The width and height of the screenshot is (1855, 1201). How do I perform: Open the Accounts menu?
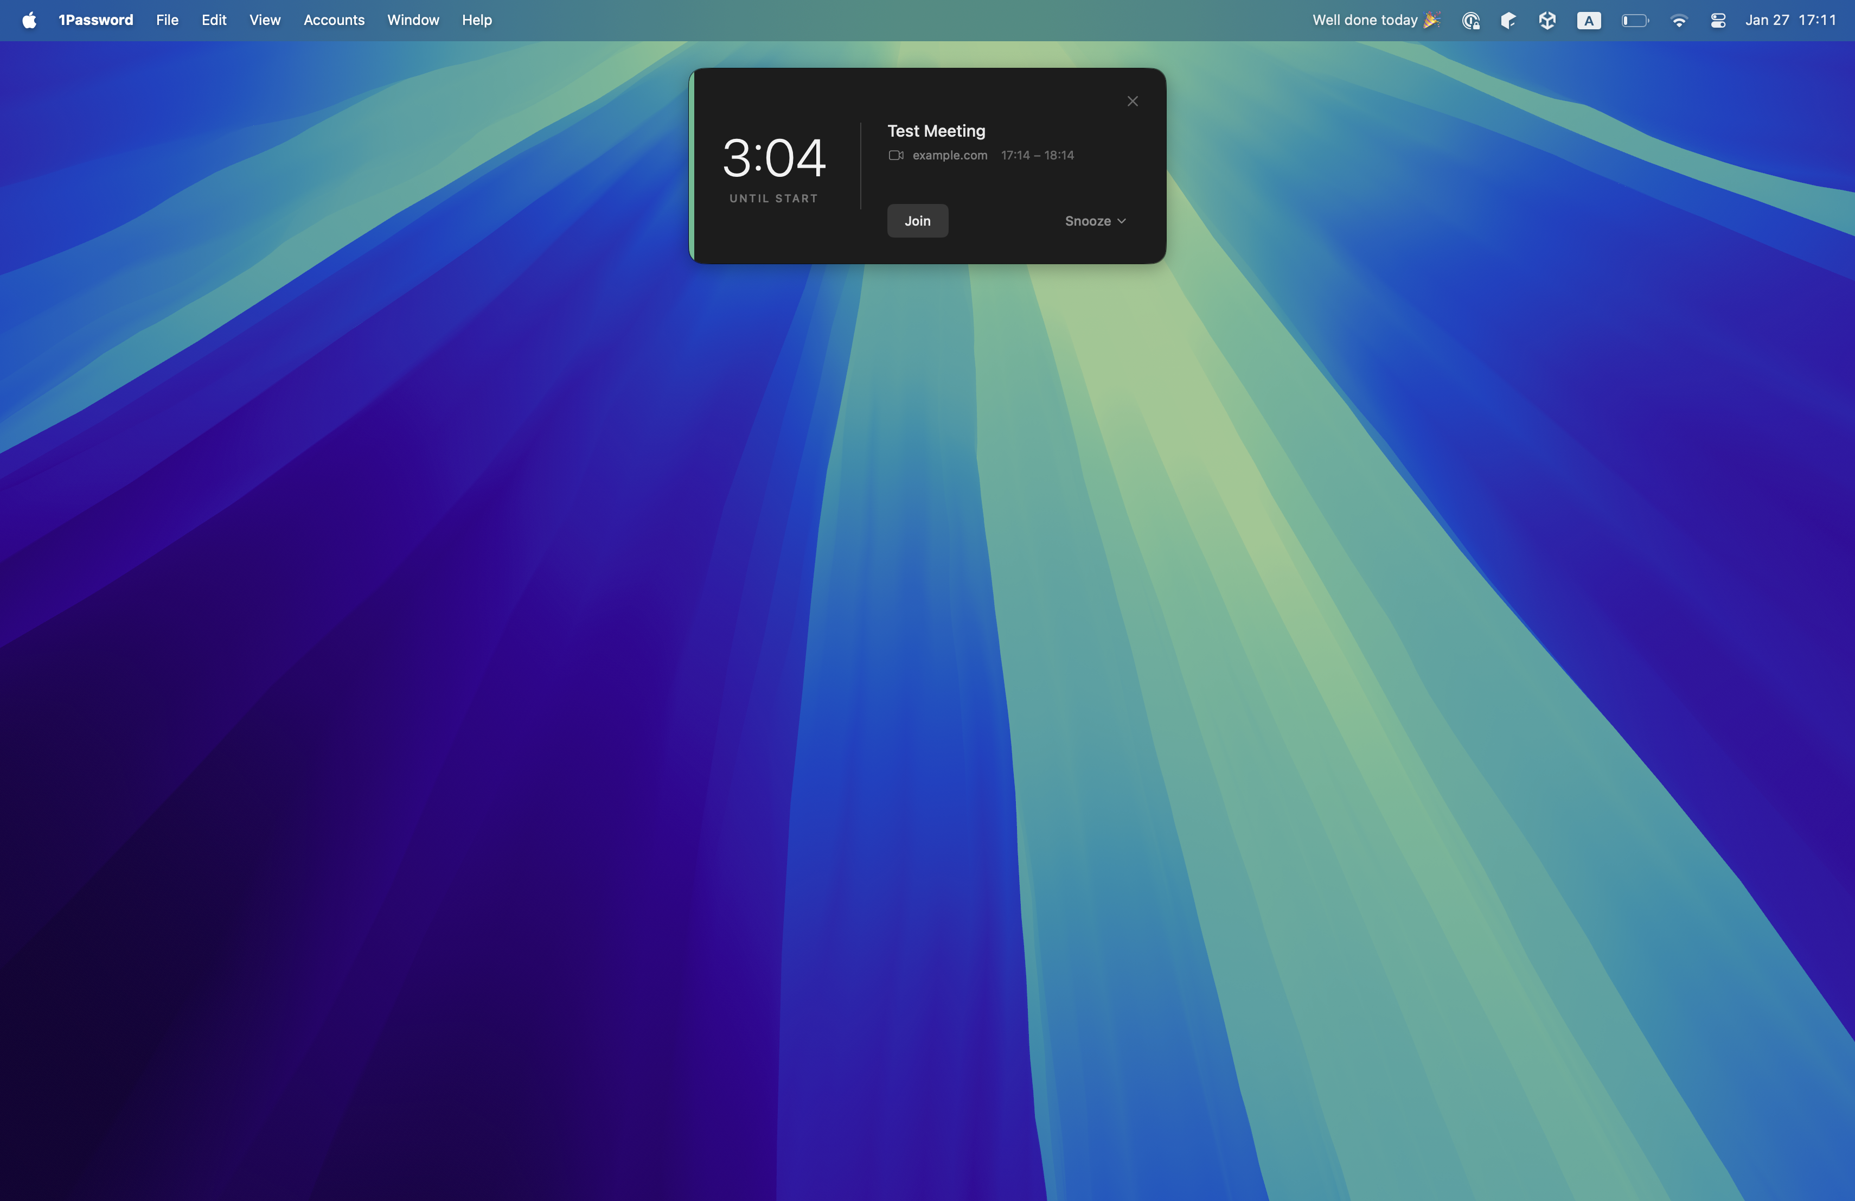(334, 20)
